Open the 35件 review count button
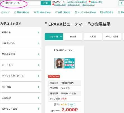This screenshot has width=124, height=113. pyautogui.click(x=71, y=105)
